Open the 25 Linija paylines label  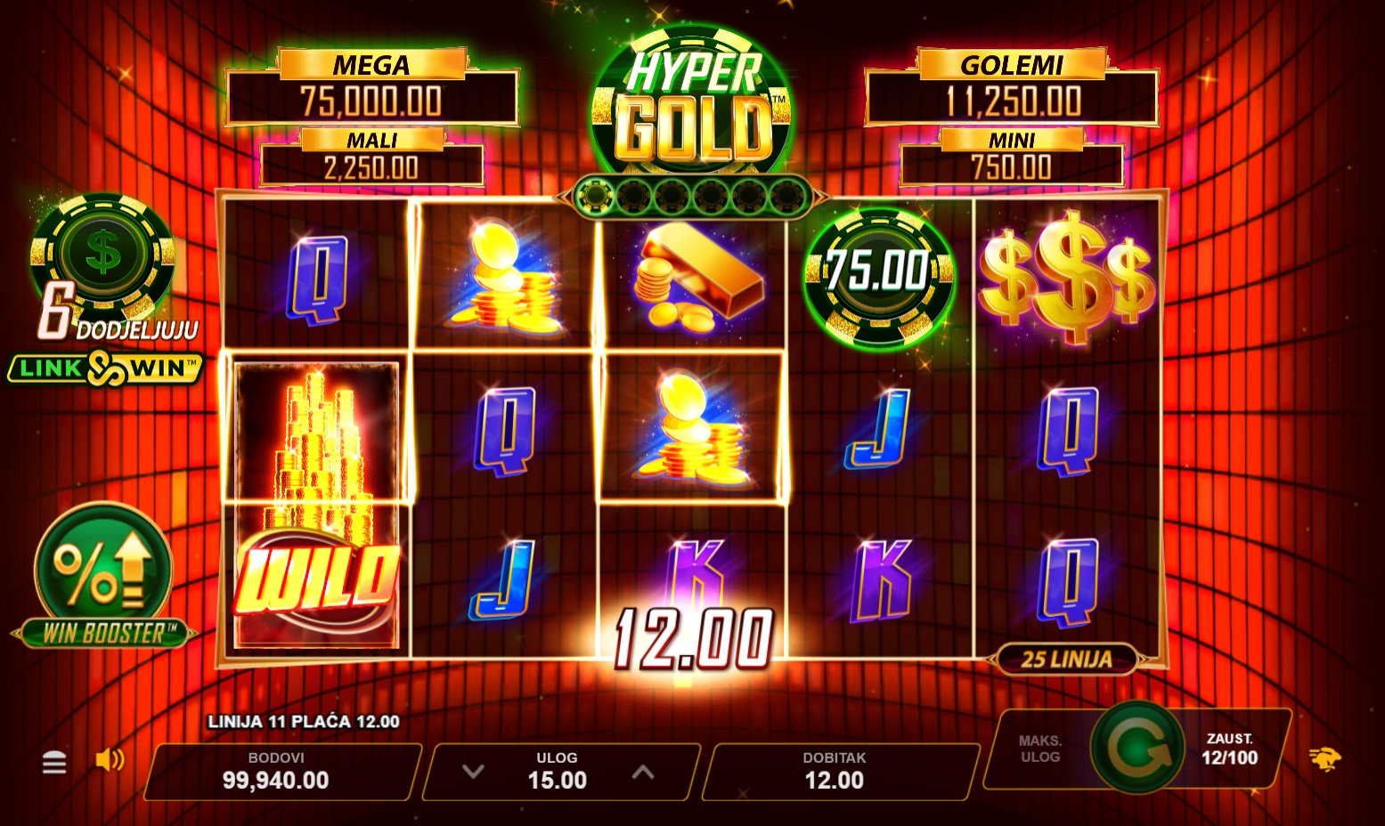coord(1066,660)
